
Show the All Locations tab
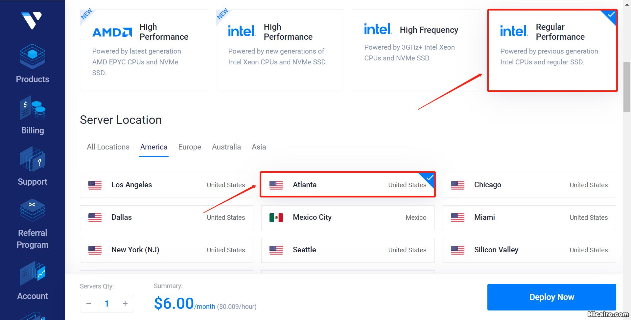pos(108,147)
